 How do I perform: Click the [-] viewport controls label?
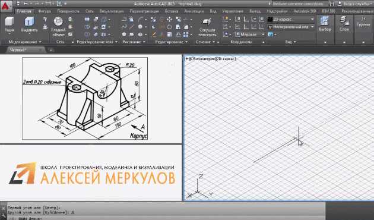(x=187, y=58)
